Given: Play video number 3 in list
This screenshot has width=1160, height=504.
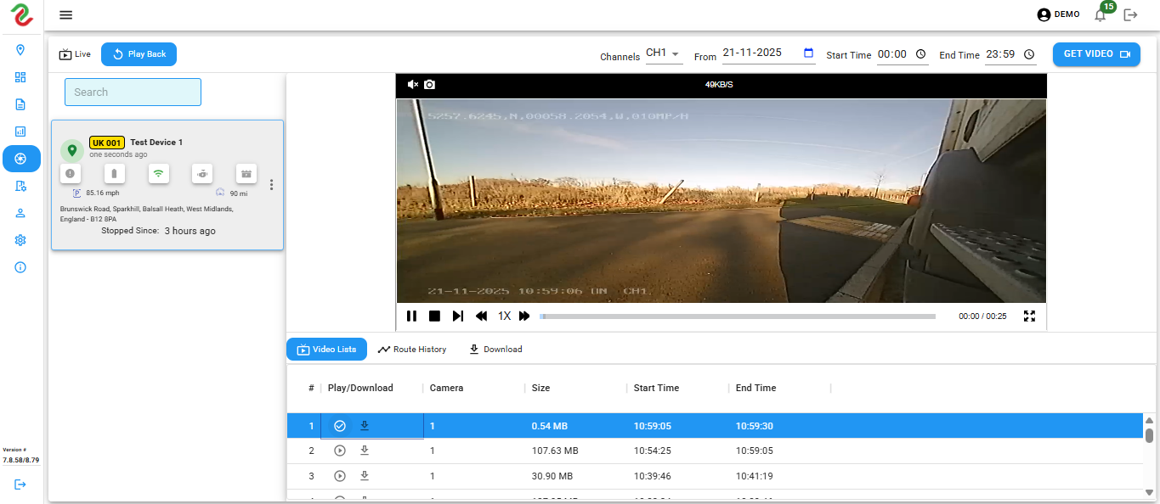Looking at the screenshot, I should coord(340,476).
